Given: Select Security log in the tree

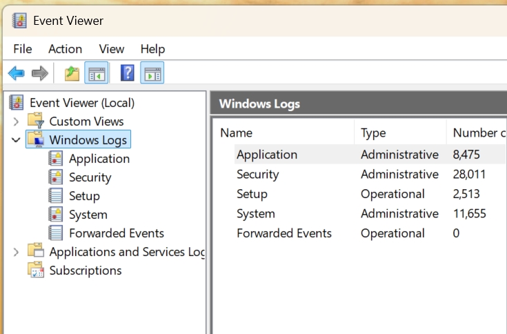Looking at the screenshot, I should (90, 177).
